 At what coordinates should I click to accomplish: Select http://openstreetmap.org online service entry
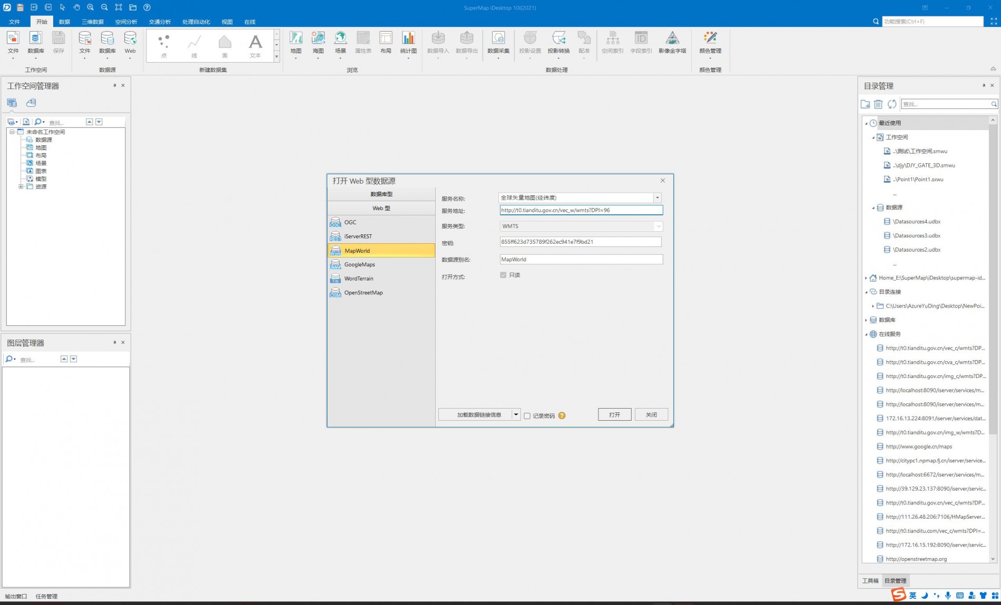click(916, 559)
